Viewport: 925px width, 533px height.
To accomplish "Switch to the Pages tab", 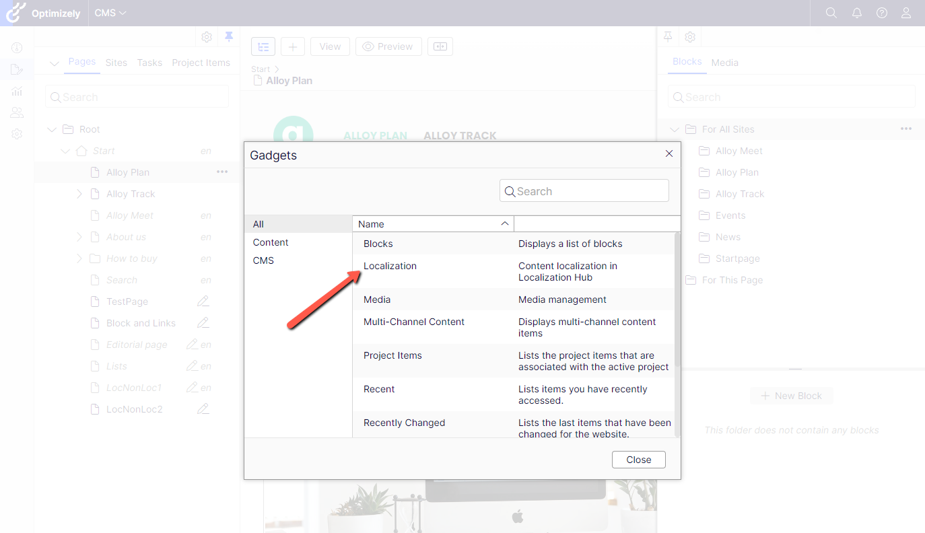I will pos(82,62).
